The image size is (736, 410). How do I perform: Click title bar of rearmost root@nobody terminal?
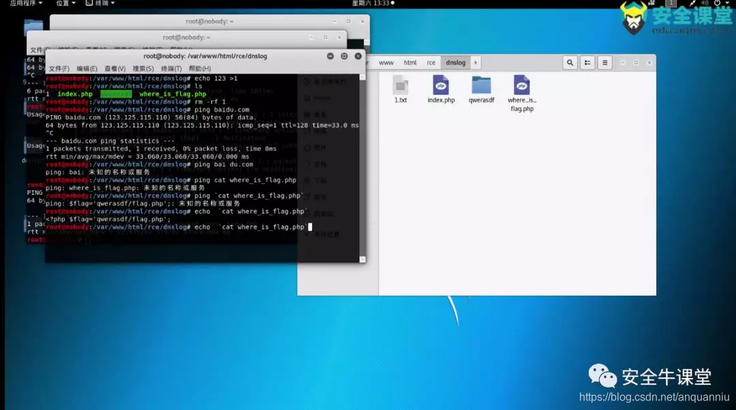coord(209,21)
